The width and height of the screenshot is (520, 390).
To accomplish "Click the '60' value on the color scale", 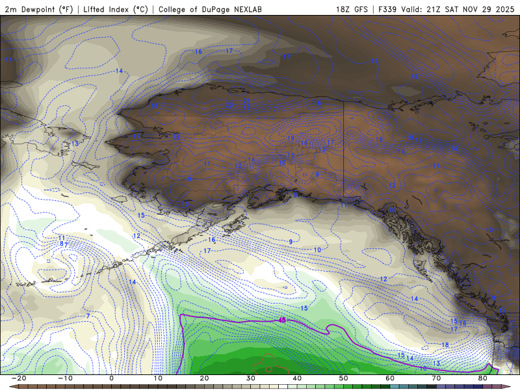I will coord(390,378).
